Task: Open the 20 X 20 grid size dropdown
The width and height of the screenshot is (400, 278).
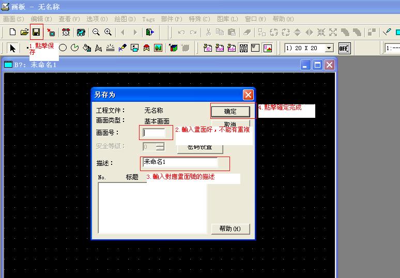Action: pyautogui.click(x=329, y=48)
